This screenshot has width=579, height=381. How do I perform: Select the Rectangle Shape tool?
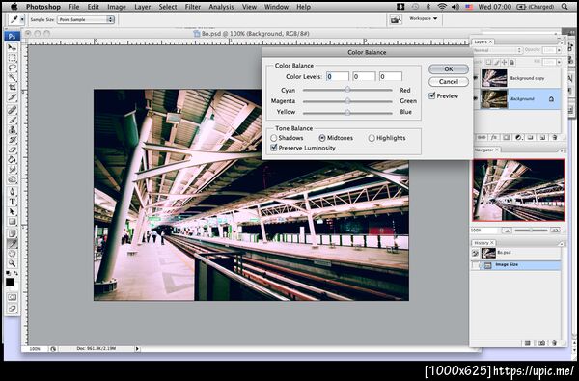[x=13, y=222]
